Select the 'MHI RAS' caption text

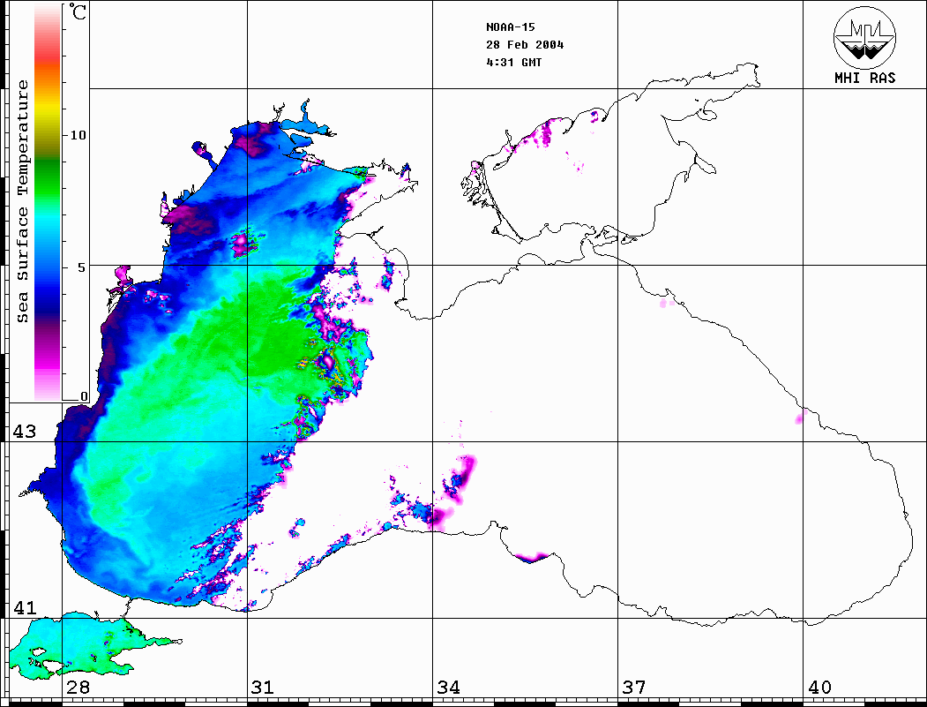click(x=865, y=78)
